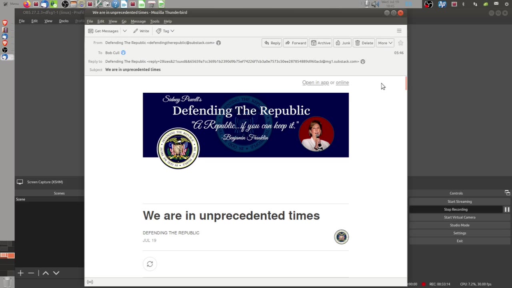Open OBS Edit menu
512x288 pixels.
coord(34,21)
